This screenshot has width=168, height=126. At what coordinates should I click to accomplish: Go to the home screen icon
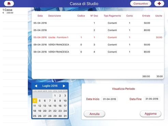tap(9, 3)
